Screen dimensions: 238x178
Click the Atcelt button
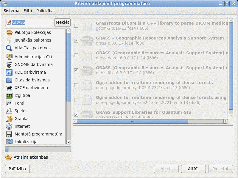point(166,169)
